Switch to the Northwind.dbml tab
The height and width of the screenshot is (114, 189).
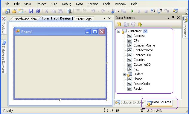point(26,19)
